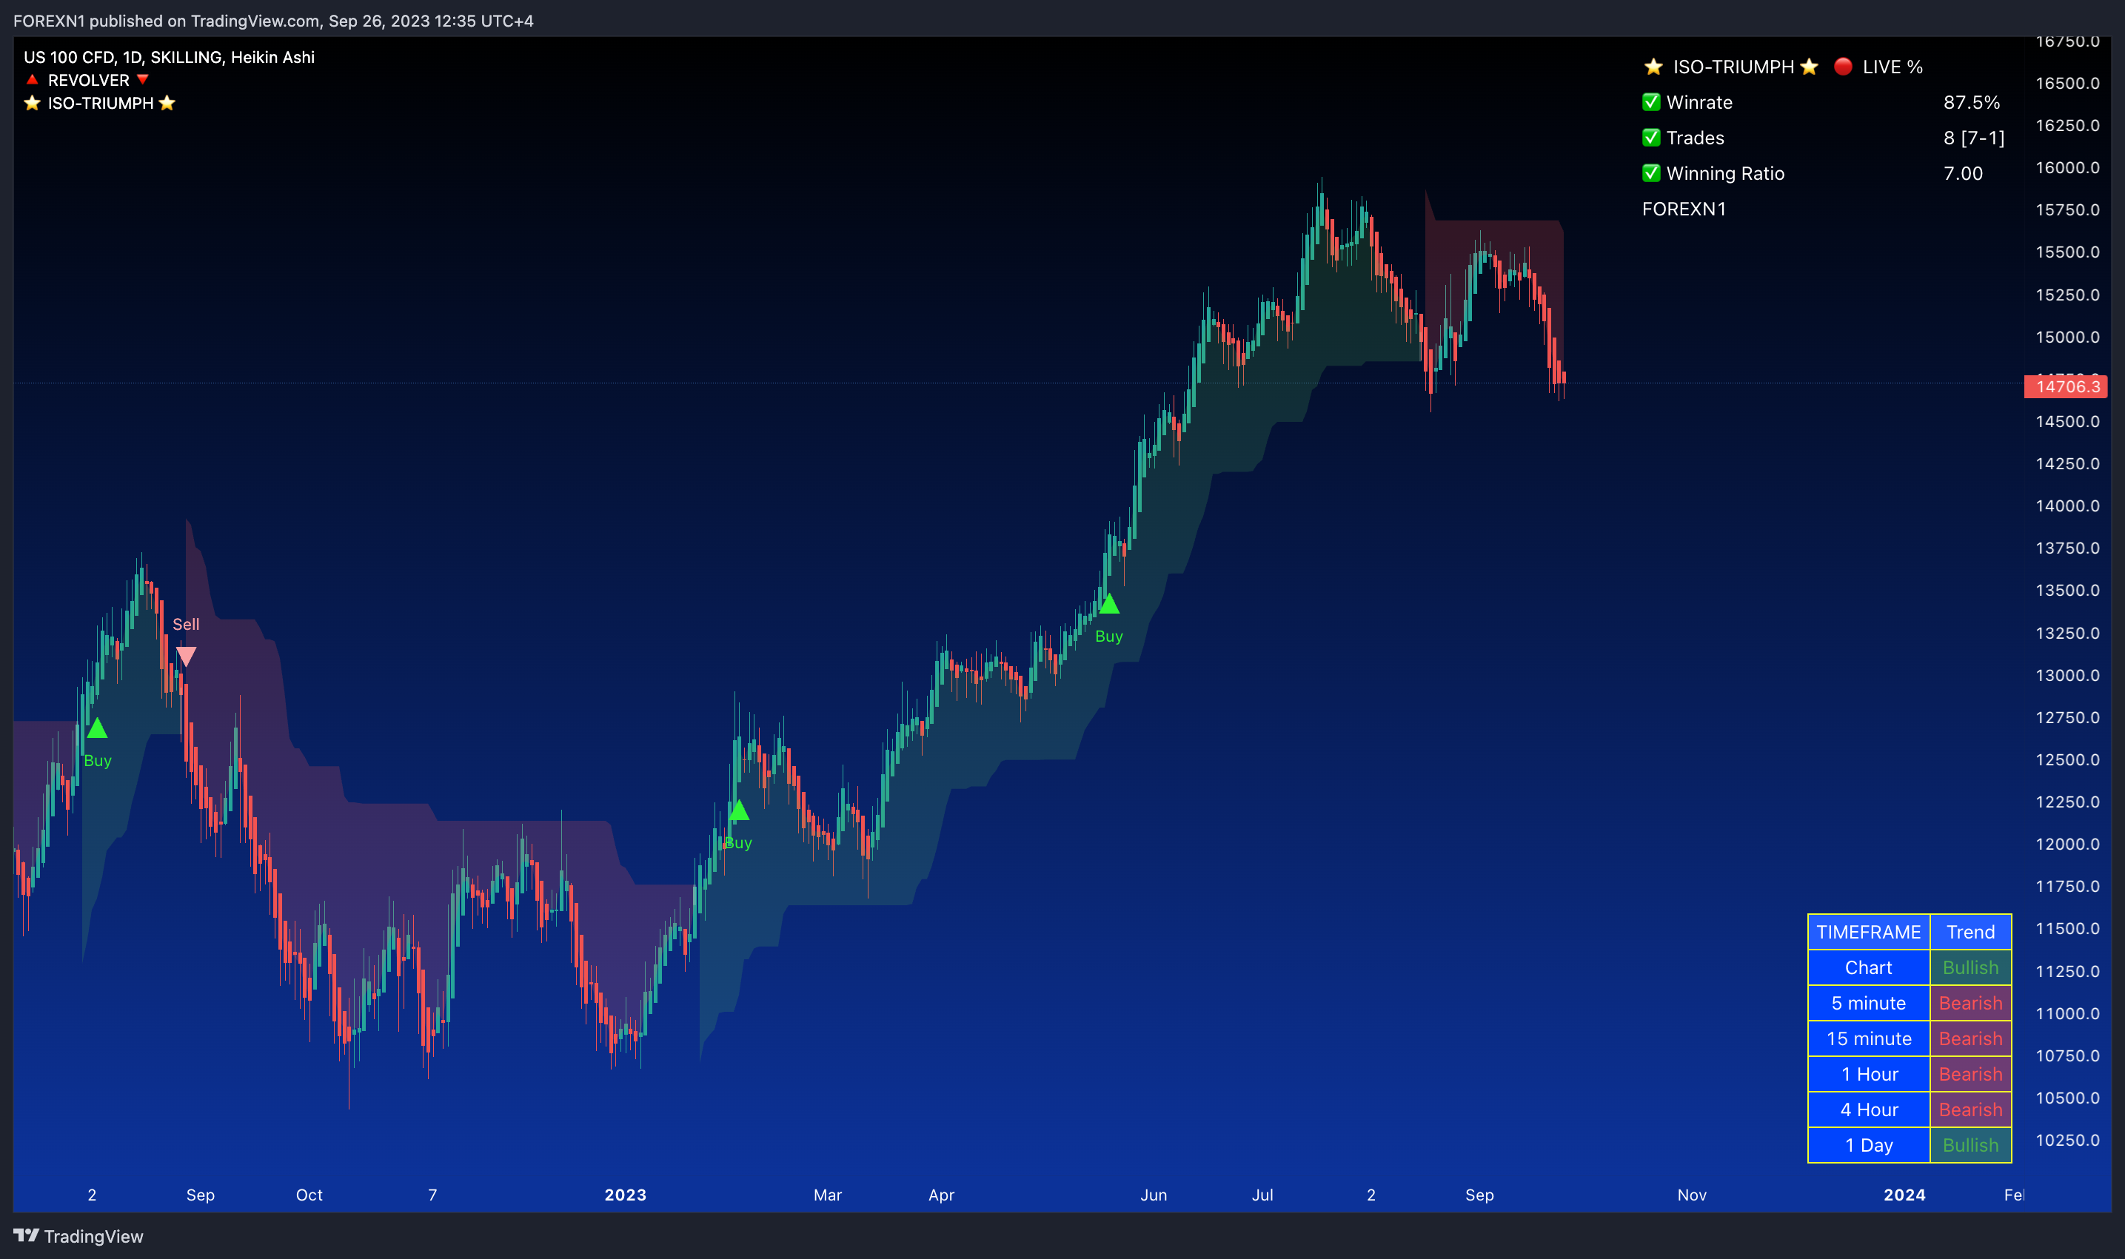2125x1259 pixels.
Task: Click the first green Buy arrow in August
Action: point(97,728)
